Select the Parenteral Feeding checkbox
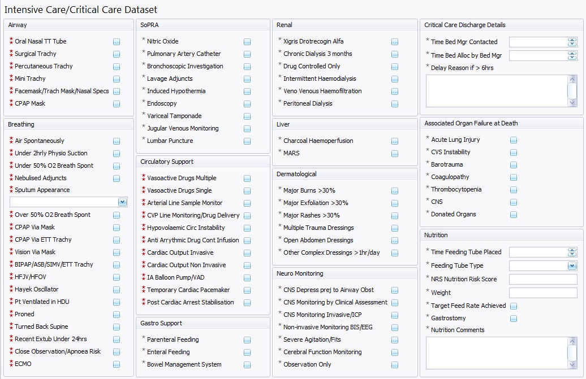 point(247,340)
